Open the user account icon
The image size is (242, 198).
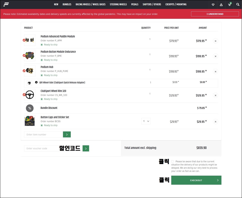pyautogui.click(x=221, y=5)
